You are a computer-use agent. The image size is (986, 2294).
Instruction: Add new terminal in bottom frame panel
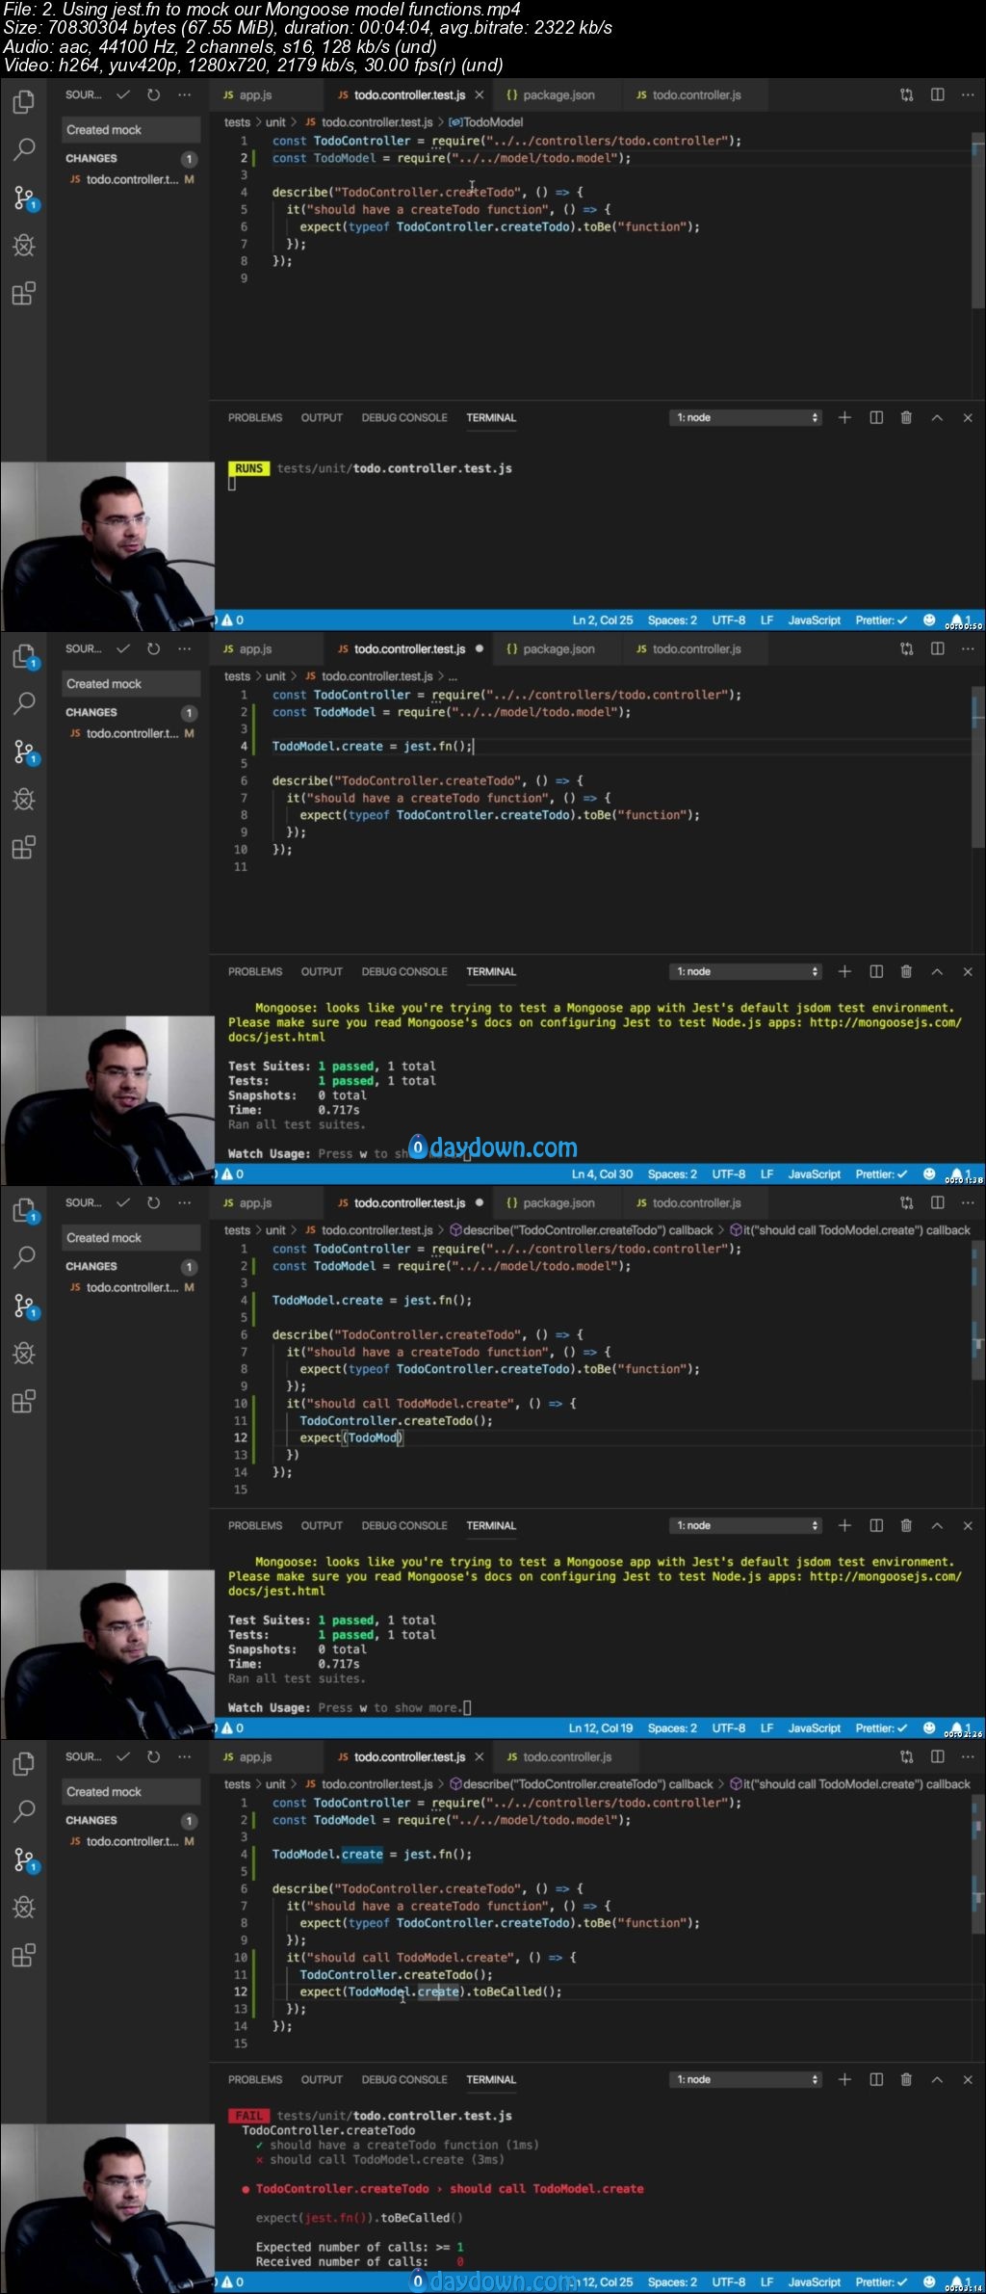coord(844,2079)
